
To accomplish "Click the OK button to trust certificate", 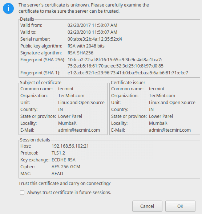I will point(180,206).
